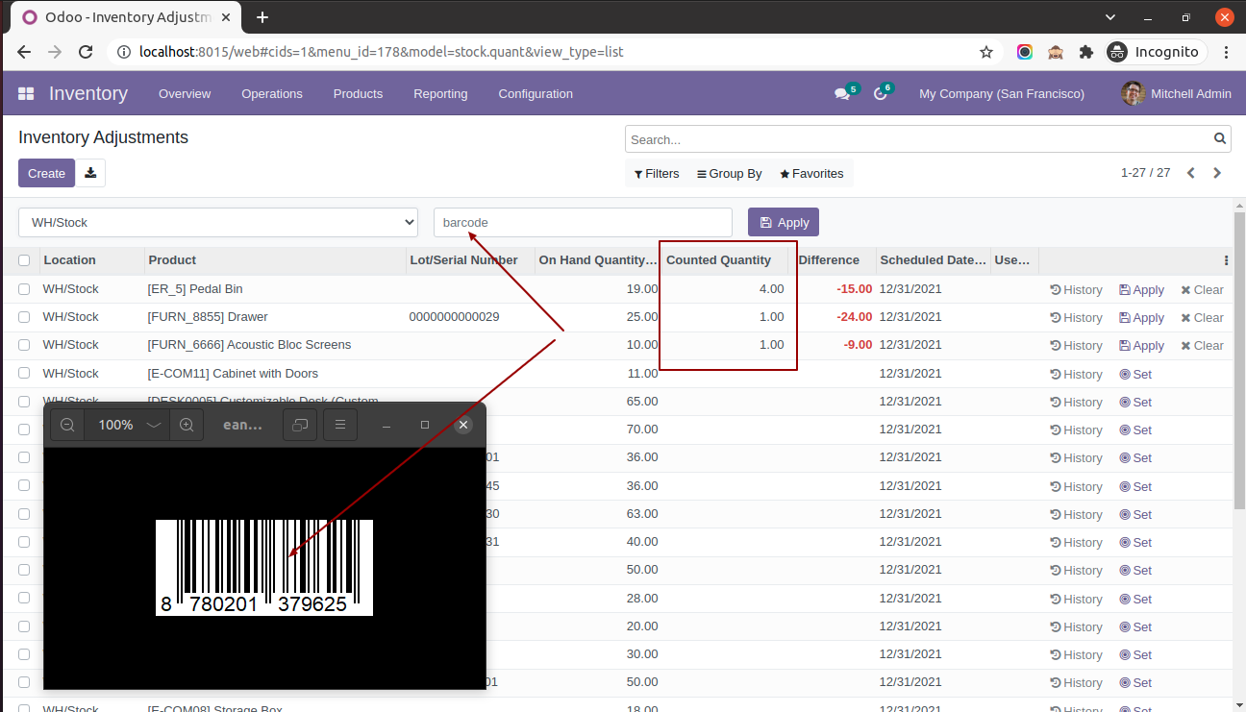Open a new browser tab

pos(262,17)
